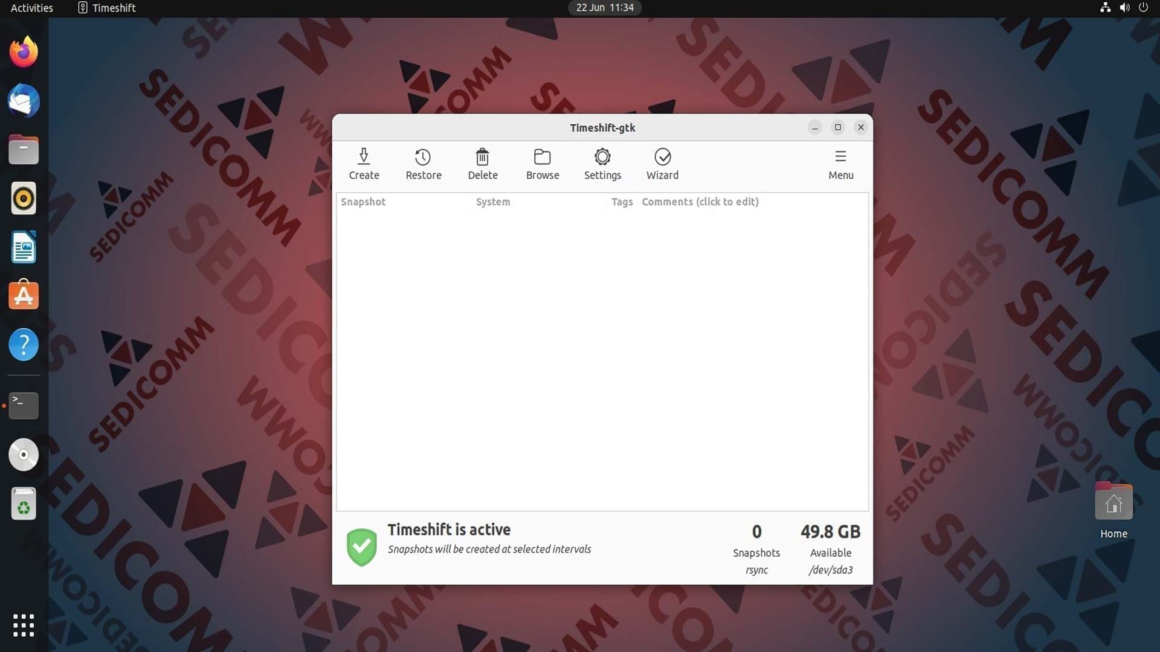Click the 0 Snapshots count

pos(756,531)
